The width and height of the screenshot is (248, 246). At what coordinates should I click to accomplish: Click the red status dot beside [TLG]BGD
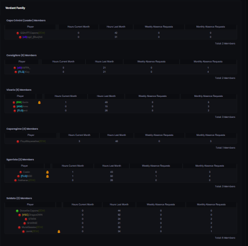pyautogui.click(x=18, y=176)
